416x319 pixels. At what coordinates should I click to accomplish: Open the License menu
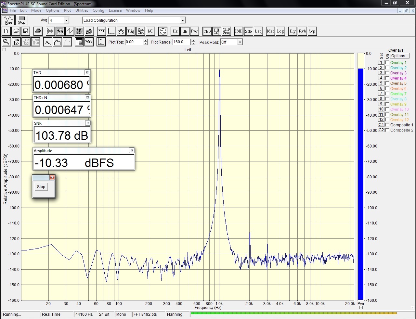pyautogui.click(x=115, y=10)
